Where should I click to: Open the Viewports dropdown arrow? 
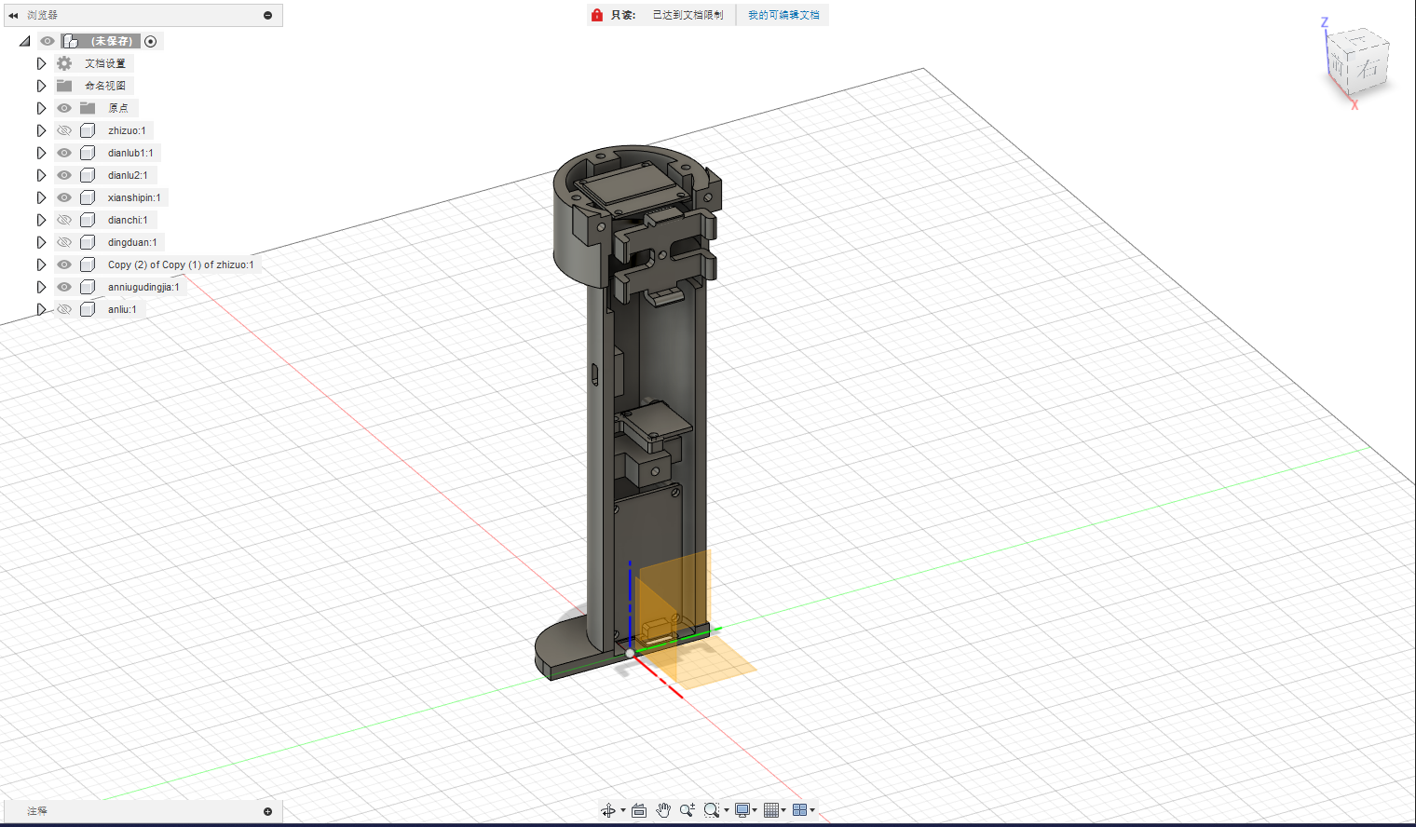(x=812, y=810)
